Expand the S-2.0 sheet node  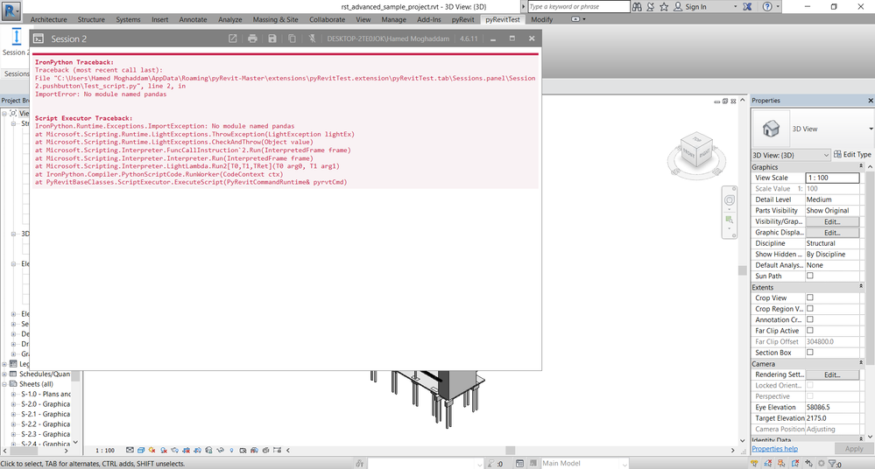click(x=13, y=404)
